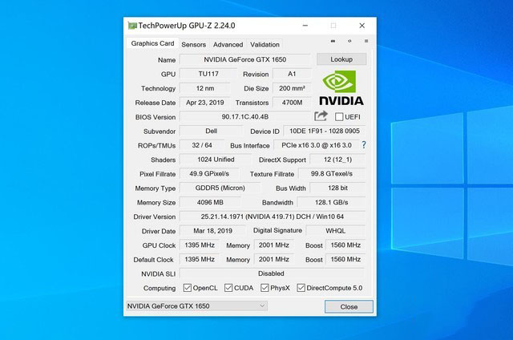
Task: Click the Device ID value 10DE 1F91
Action: [x=324, y=131]
